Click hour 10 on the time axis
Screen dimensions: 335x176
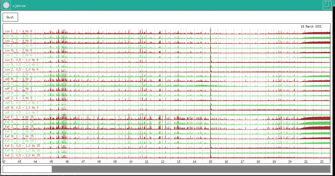(x=131, y=162)
